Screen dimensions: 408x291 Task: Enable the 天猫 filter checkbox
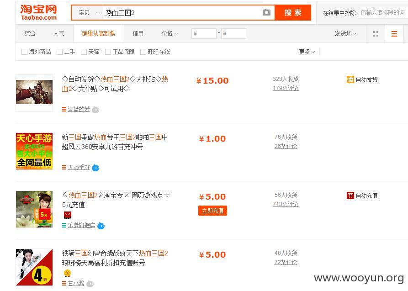coord(84,52)
